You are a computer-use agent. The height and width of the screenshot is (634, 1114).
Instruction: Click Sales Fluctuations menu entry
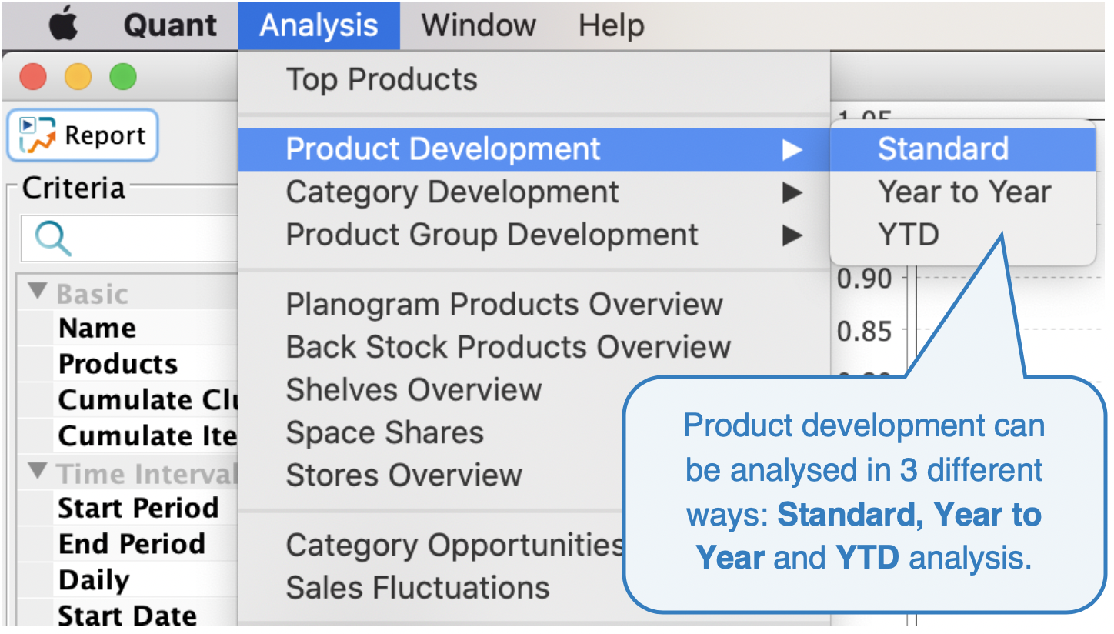[418, 588]
